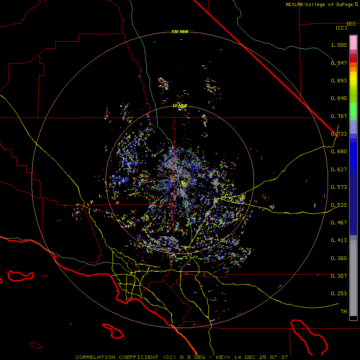Click the 0.787 scale value
The image size is (360, 360).
point(339,116)
